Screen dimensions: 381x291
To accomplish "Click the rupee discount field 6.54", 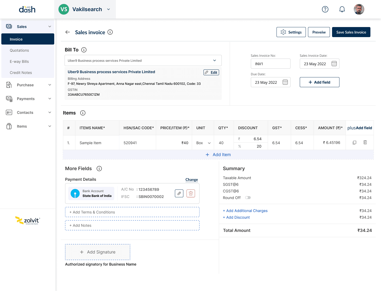I will point(251,139).
